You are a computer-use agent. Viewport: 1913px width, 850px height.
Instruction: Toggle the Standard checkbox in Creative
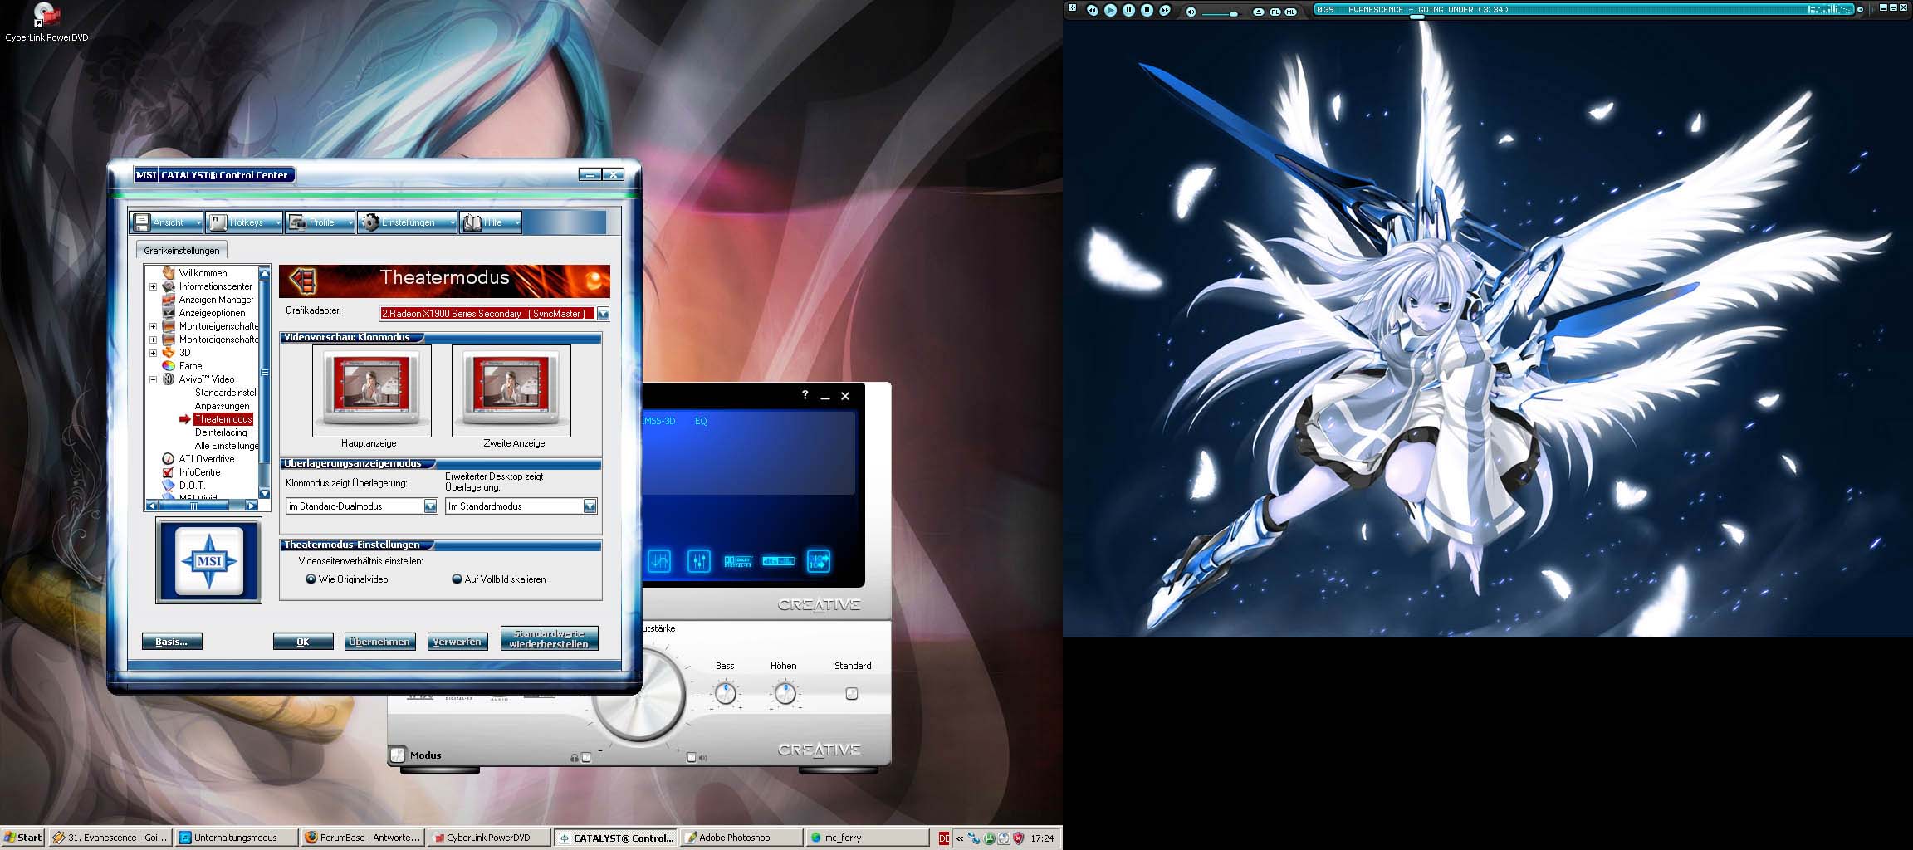click(851, 693)
